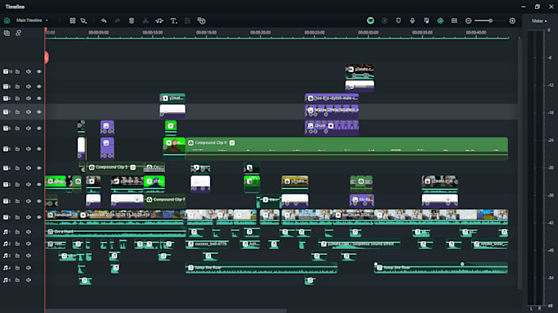Open the audio mixer note icon
The image size is (558, 313).
tap(427, 20)
